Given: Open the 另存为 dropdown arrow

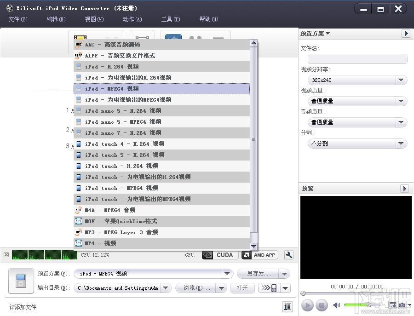Looking at the screenshot, I should (x=284, y=274).
